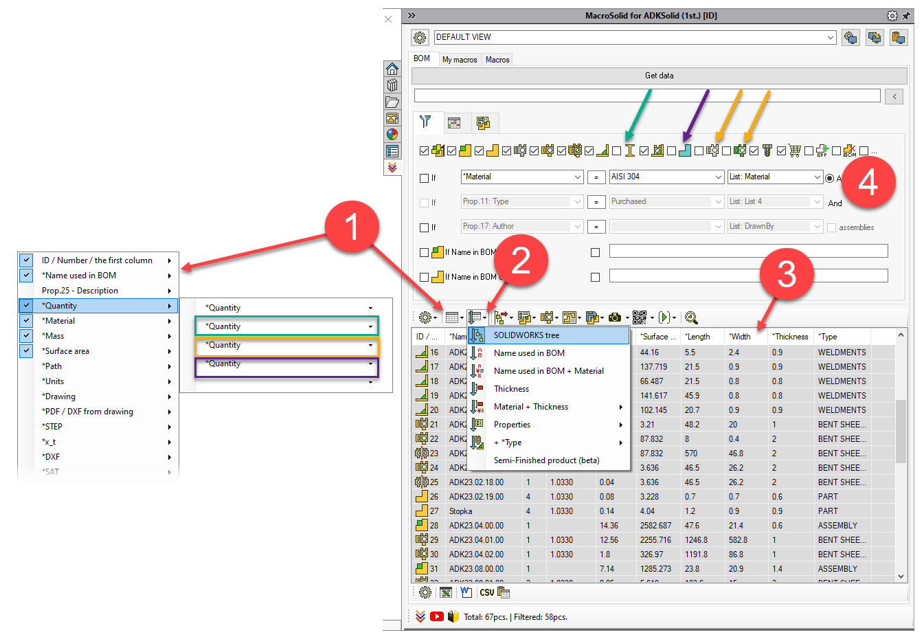This screenshot has width=924, height=637.
Task: Click the colored appearance sphere sidebar icon
Action: click(x=392, y=135)
